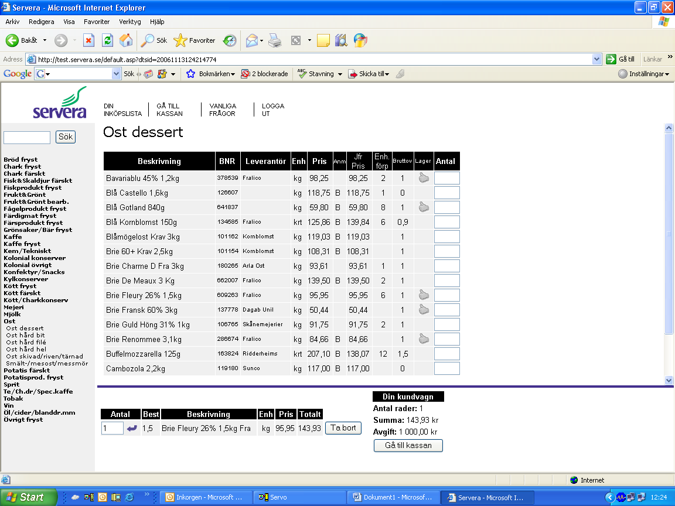Click the LOGGA UT link
The image size is (675, 506).
coord(273,110)
